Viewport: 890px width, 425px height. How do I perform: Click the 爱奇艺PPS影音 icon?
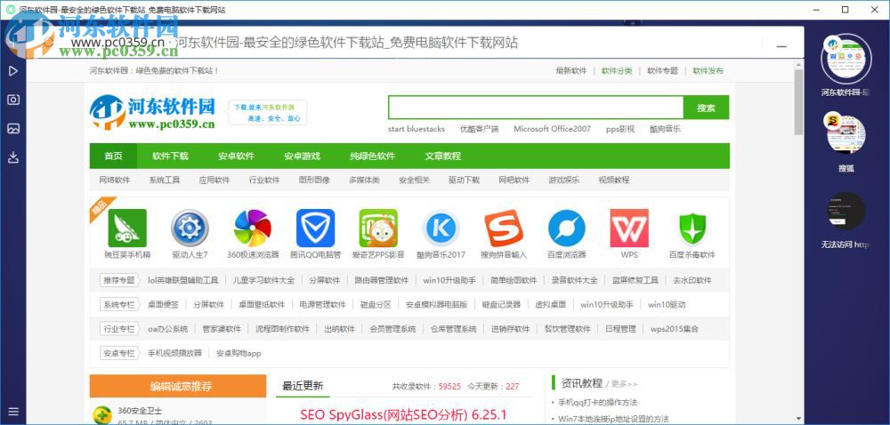[x=378, y=228]
